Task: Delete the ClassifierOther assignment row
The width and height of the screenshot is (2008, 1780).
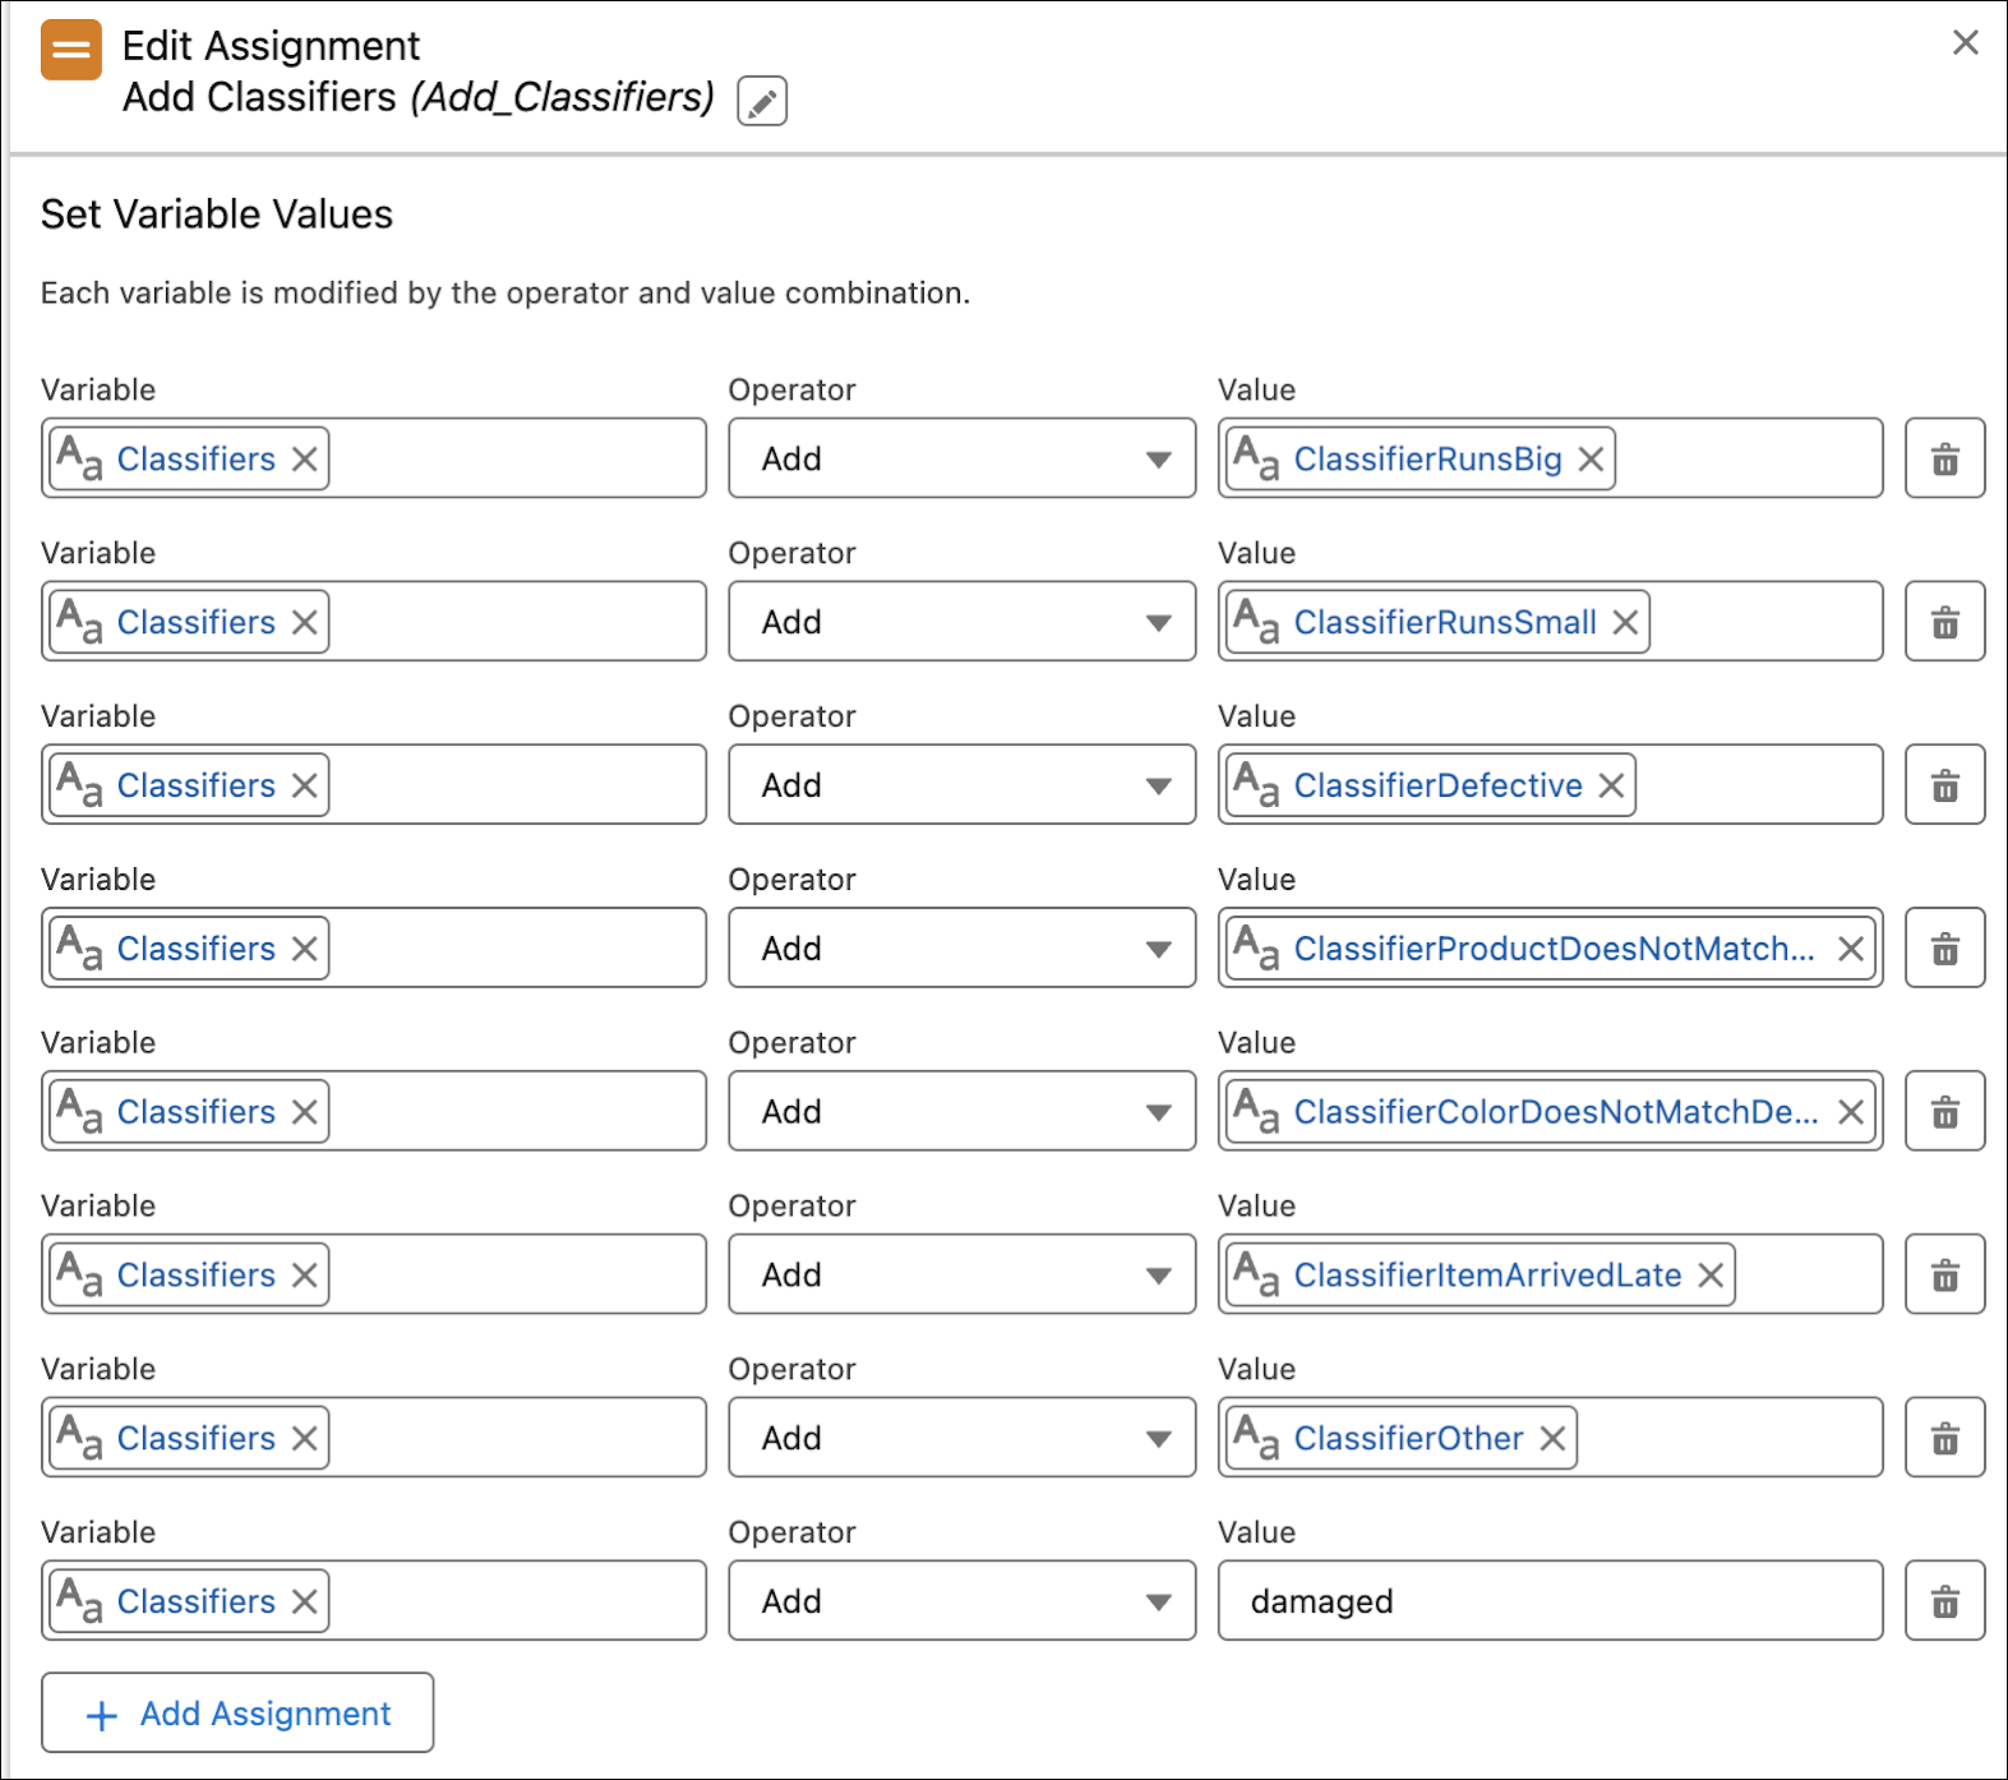Action: coord(1944,1437)
